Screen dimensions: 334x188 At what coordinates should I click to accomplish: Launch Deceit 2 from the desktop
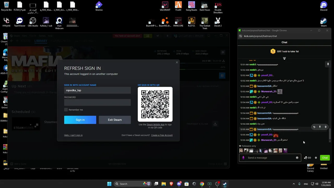218,22
